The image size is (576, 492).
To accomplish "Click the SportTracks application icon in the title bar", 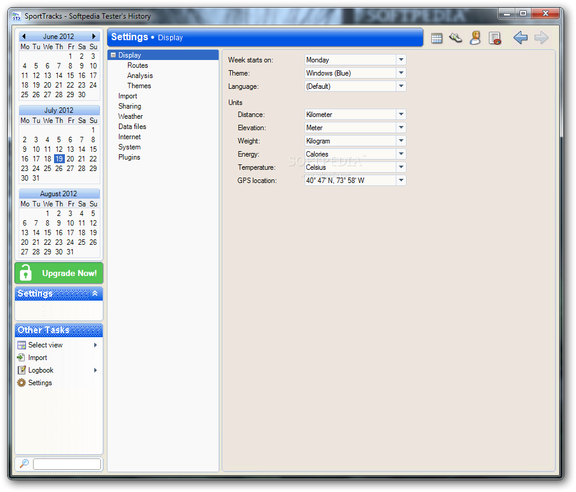I will (x=17, y=16).
